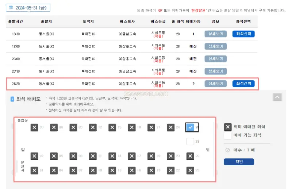Click the scroll-to-top arrow icon
The width and height of the screenshot is (292, 189).
pos(277,97)
